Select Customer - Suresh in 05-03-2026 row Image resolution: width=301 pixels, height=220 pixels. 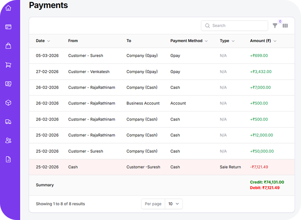[86, 56]
